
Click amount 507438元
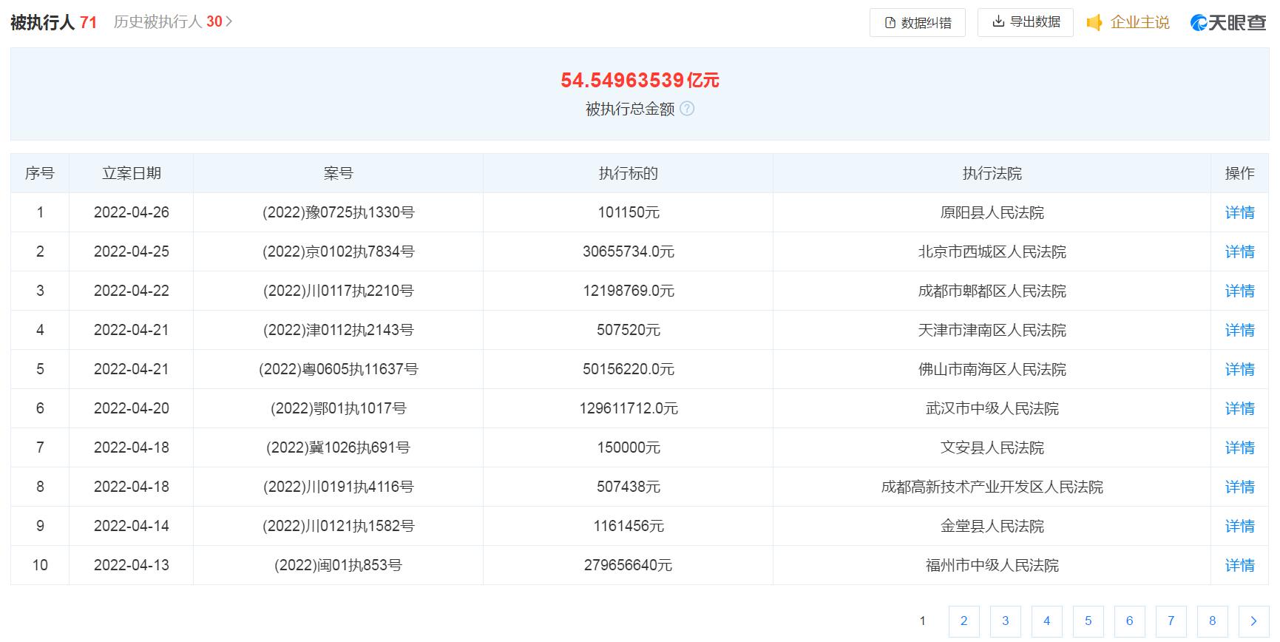point(629,487)
